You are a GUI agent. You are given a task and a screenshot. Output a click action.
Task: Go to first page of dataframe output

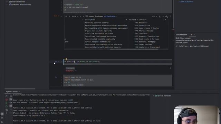(x=66, y=17)
